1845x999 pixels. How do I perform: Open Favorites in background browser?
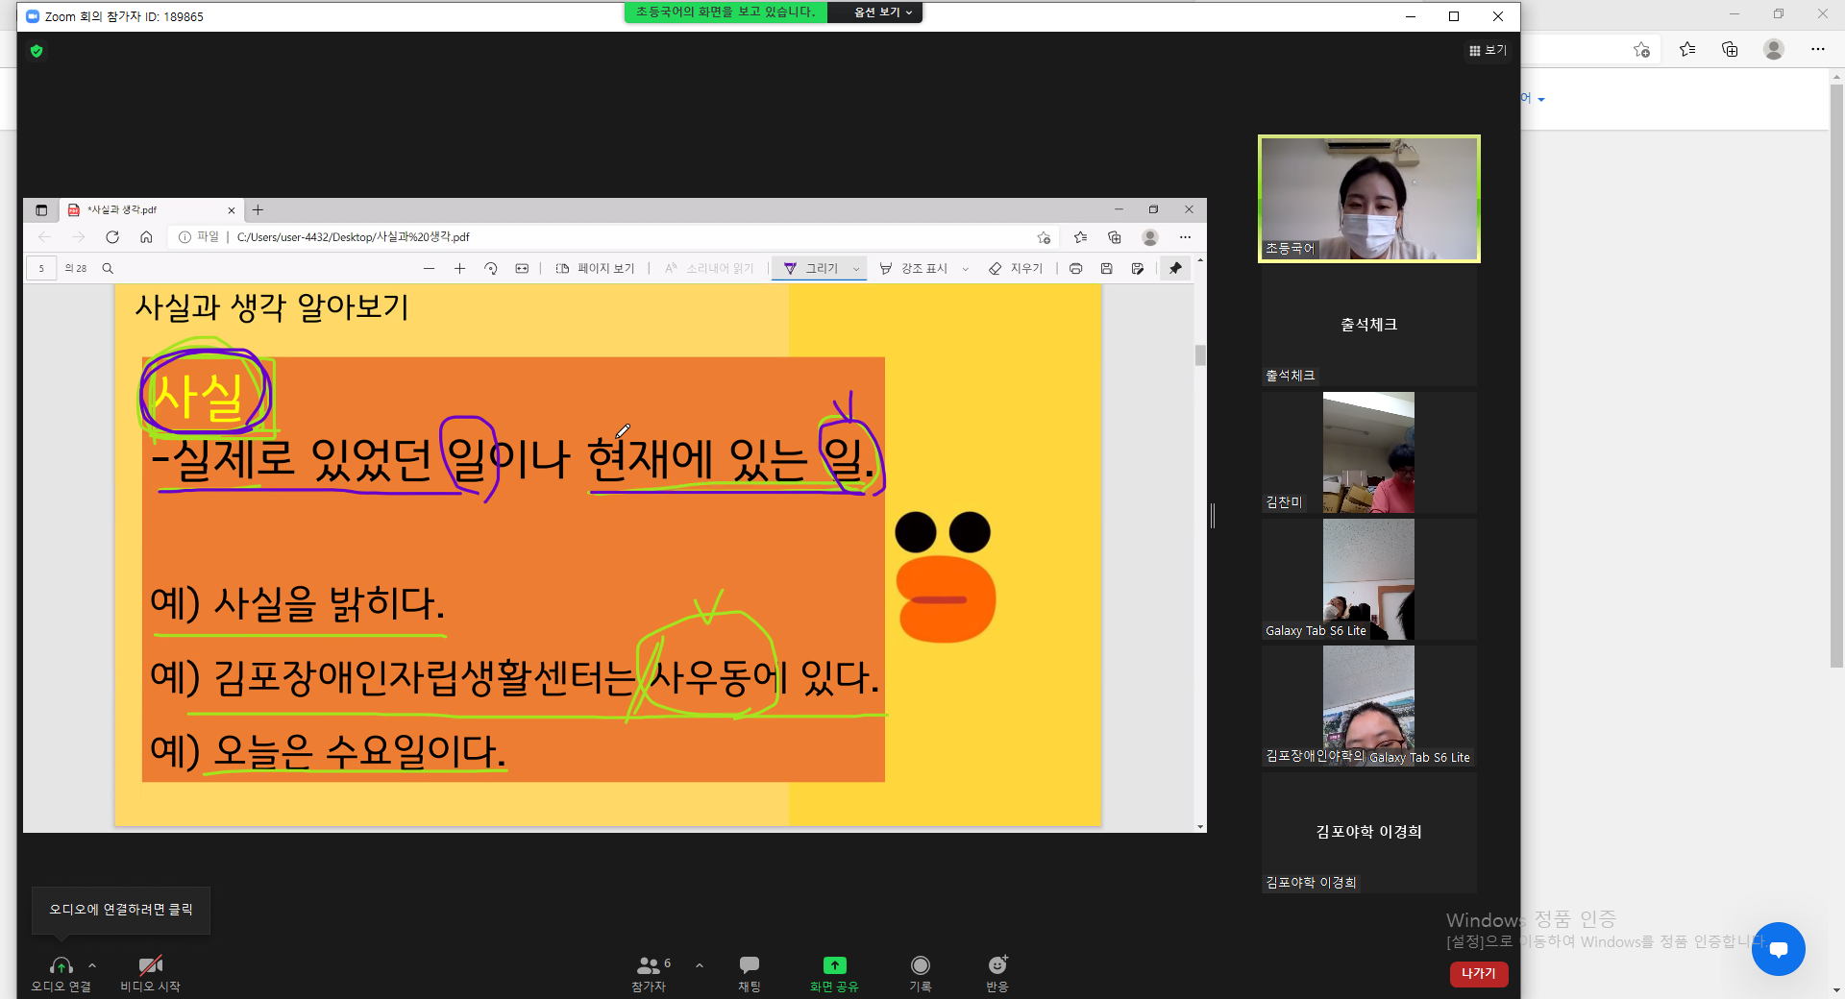(x=1687, y=49)
